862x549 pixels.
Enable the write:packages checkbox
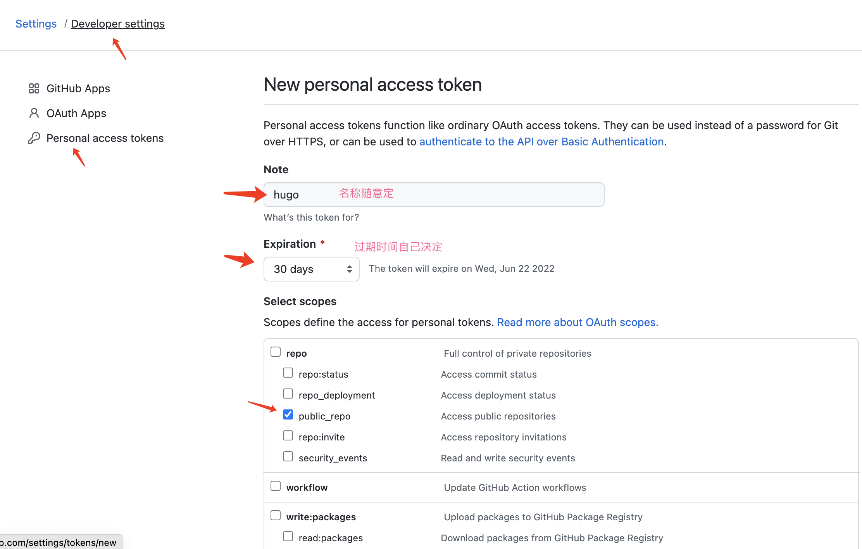click(x=276, y=515)
